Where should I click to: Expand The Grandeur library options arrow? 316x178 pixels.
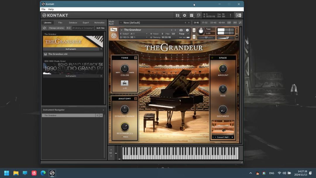click(x=101, y=49)
